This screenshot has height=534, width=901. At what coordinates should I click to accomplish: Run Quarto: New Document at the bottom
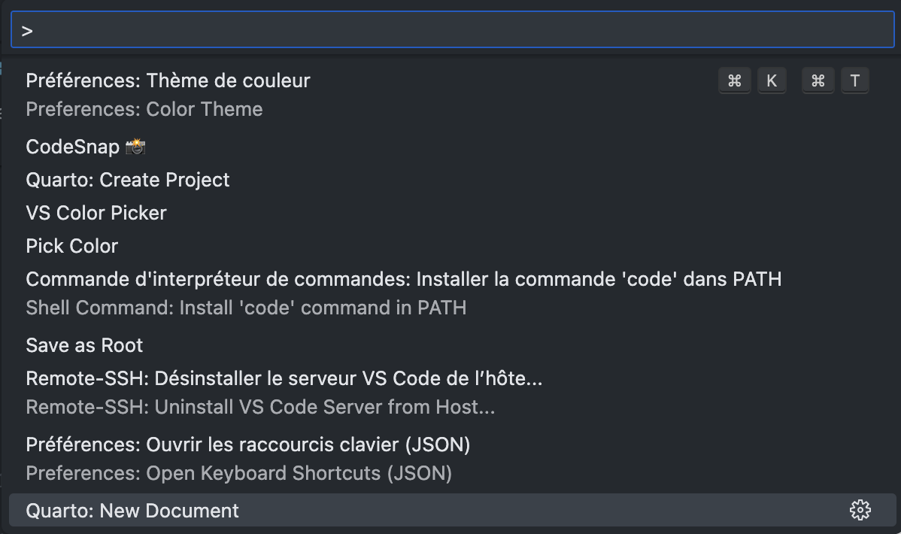pos(132,510)
